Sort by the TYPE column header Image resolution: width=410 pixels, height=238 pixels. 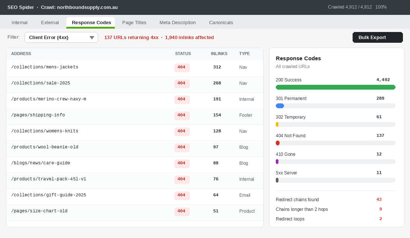(244, 54)
